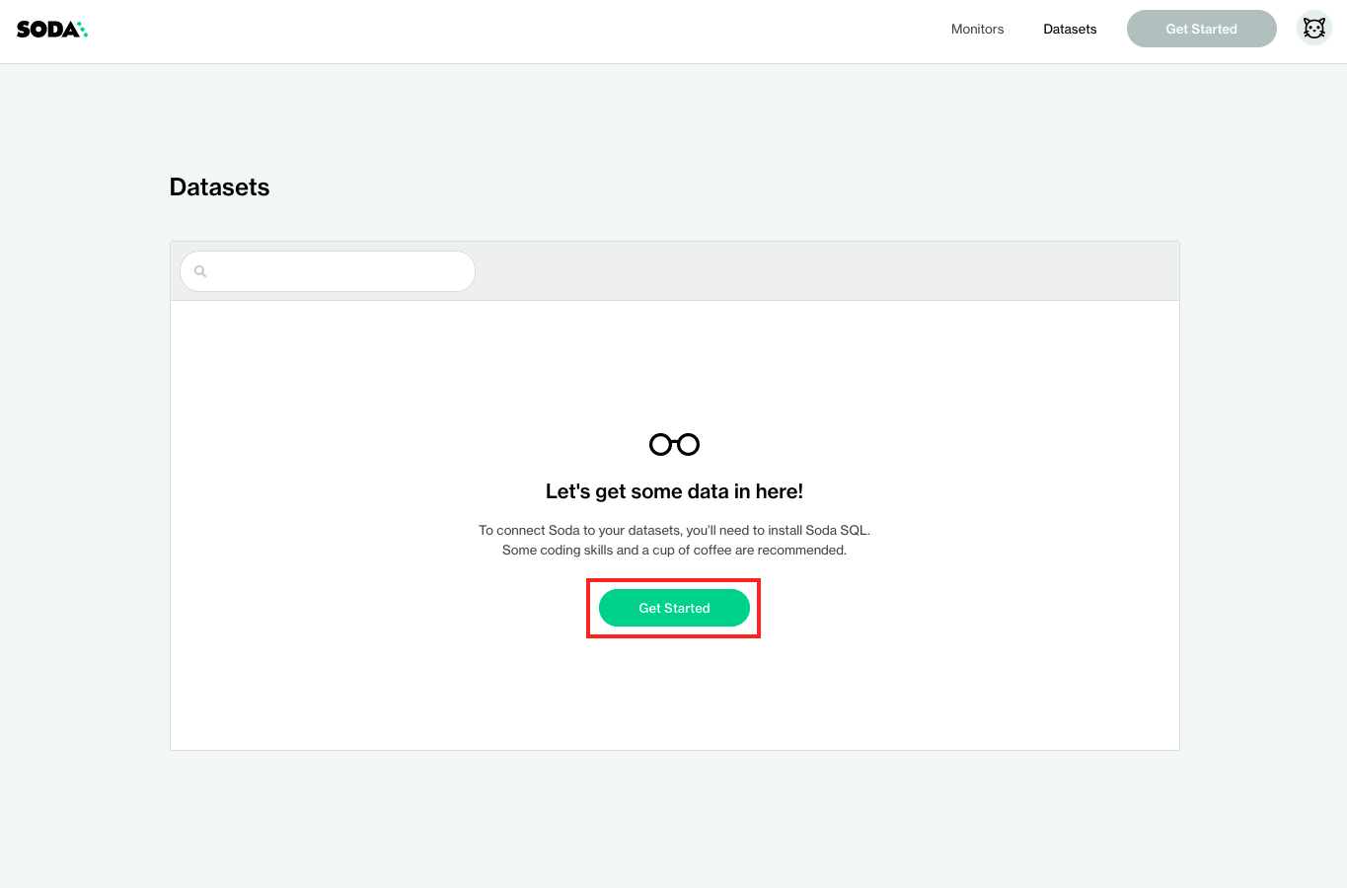
Task: Open the cat avatar user menu
Action: (x=1313, y=29)
